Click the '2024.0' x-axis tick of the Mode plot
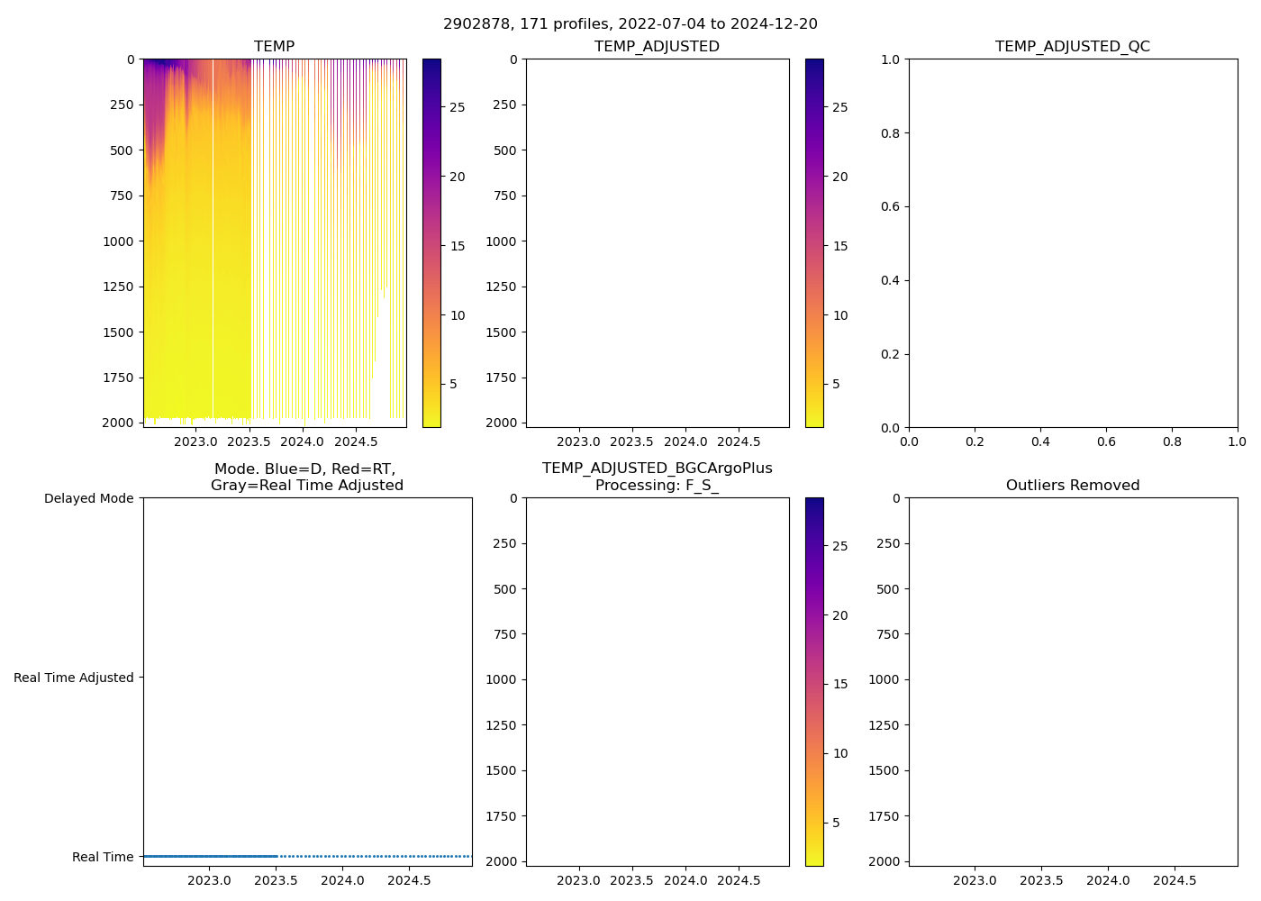The height and width of the screenshot is (901, 1261). click(x=342, y=880)
